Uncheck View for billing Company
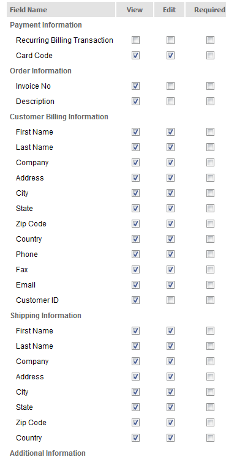 [135, 163]
